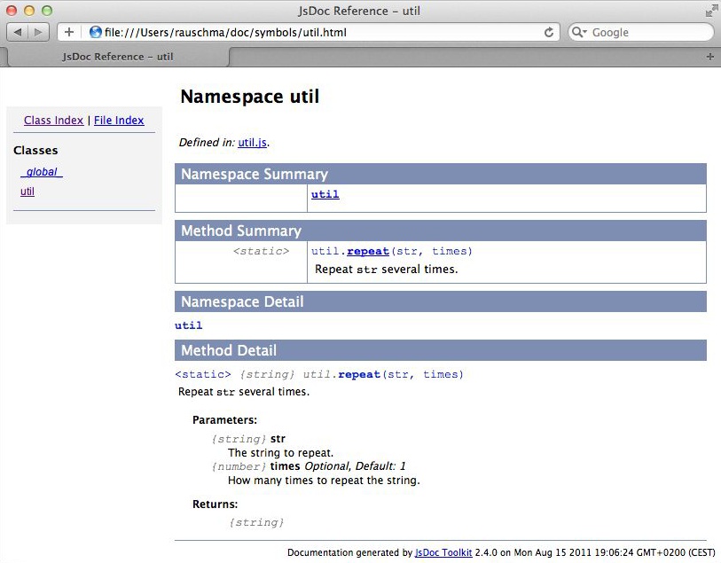Click the util link in Namespace Summary
This screenshot has width=721, height=563.
[x=325, y=194]
